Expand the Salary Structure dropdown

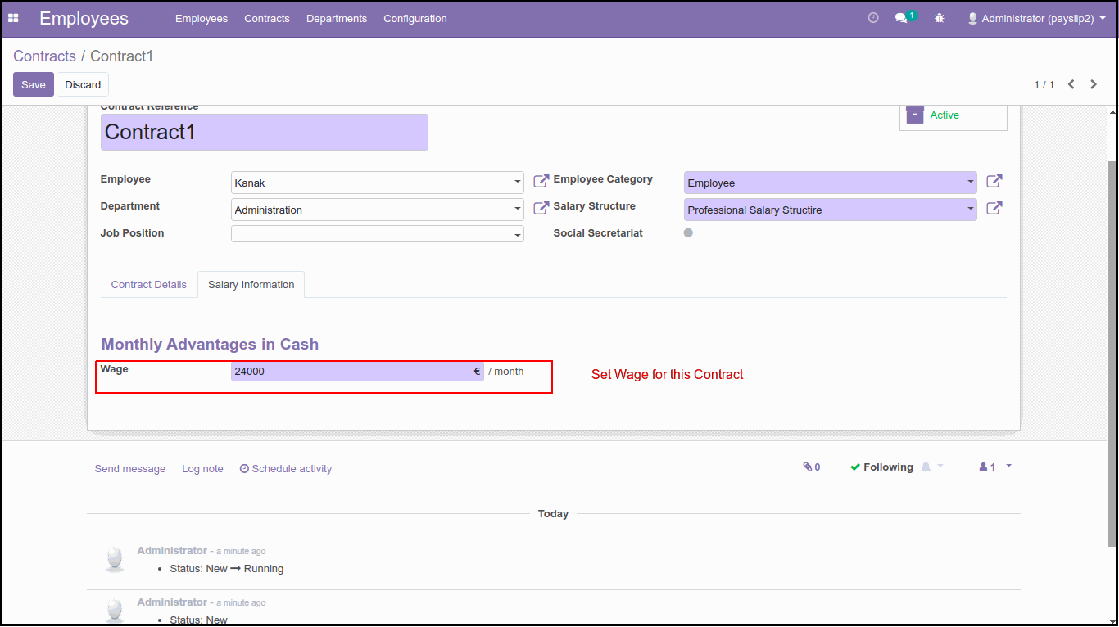pyautogui.click(x=971, y=210)
